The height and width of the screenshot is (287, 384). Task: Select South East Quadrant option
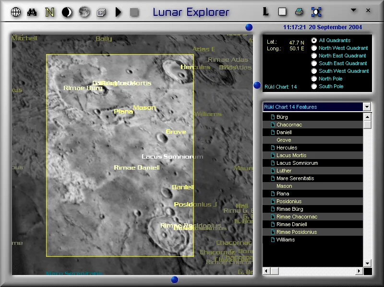[x=314, y=63]
